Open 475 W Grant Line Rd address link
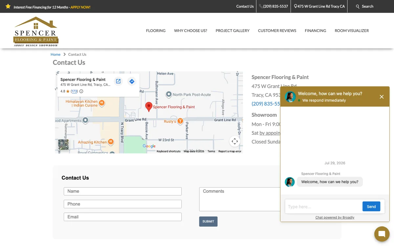The width and height of the screenshot is (394, 246). tap(319, 6)
